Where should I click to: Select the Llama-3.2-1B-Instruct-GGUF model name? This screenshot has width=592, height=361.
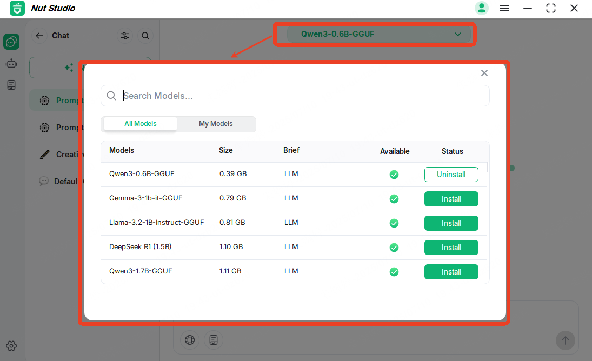[156, 223]
